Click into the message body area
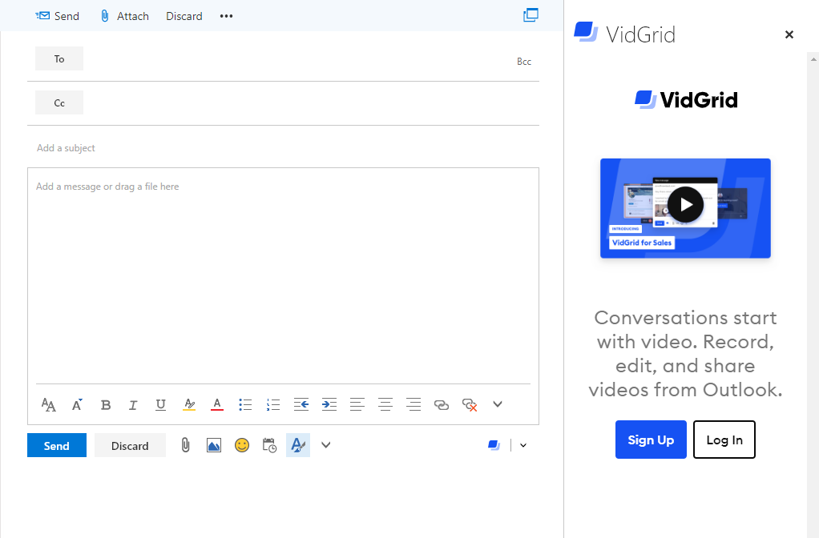The height and width of the screenshot is (538, 819). [x=283, y=275]
